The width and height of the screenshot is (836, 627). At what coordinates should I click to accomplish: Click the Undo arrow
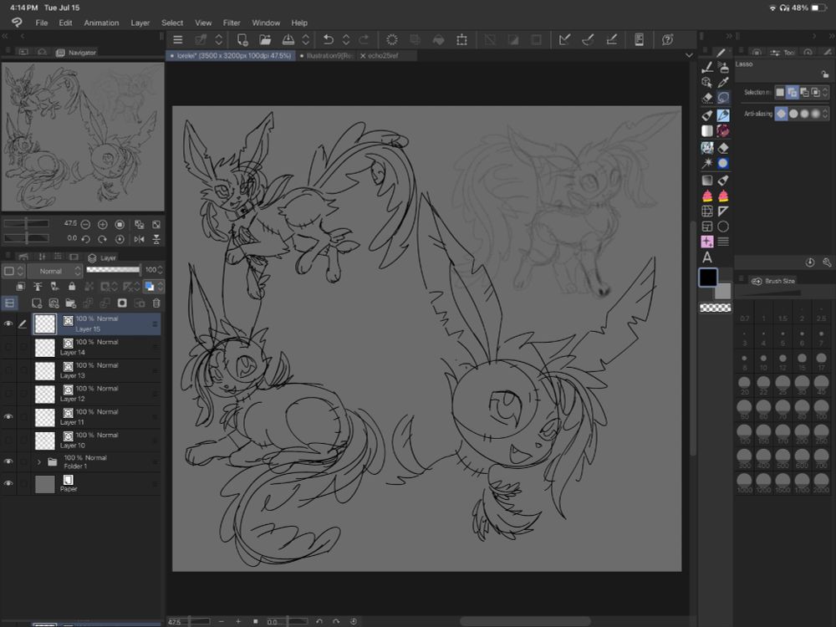[329, 40]
